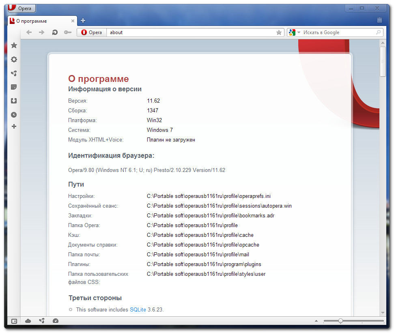Open History panel clock icon
Viewport: 394px width, 333px height.
tap(14, 115)
